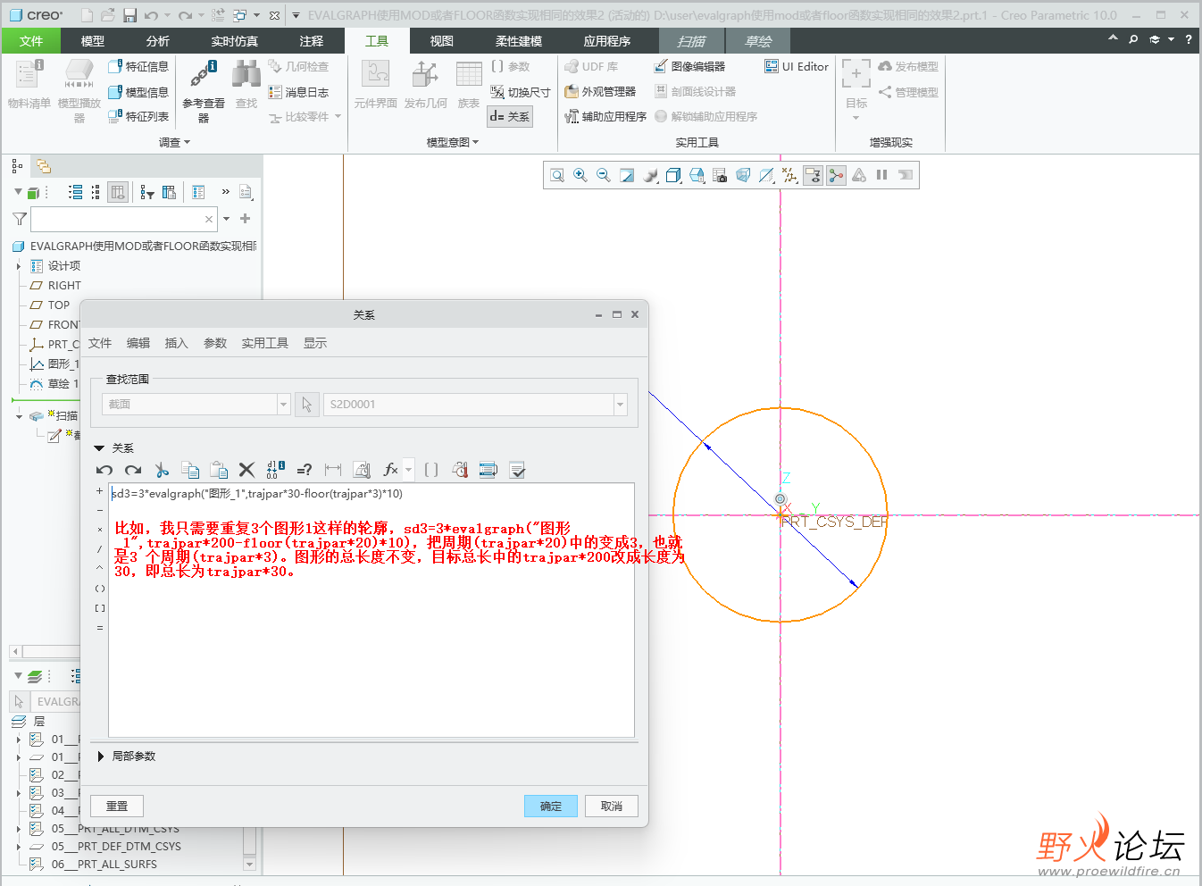Toggle dimension values and names icon
Viewport: 1202px width, 886px height.
tap(276, 470)
